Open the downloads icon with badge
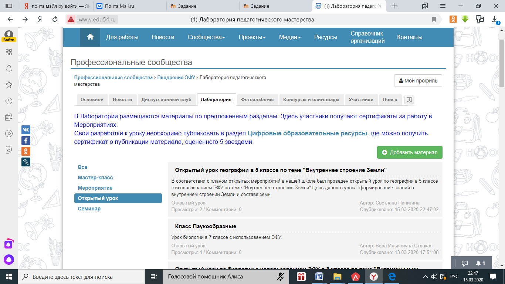 (495, 20)
